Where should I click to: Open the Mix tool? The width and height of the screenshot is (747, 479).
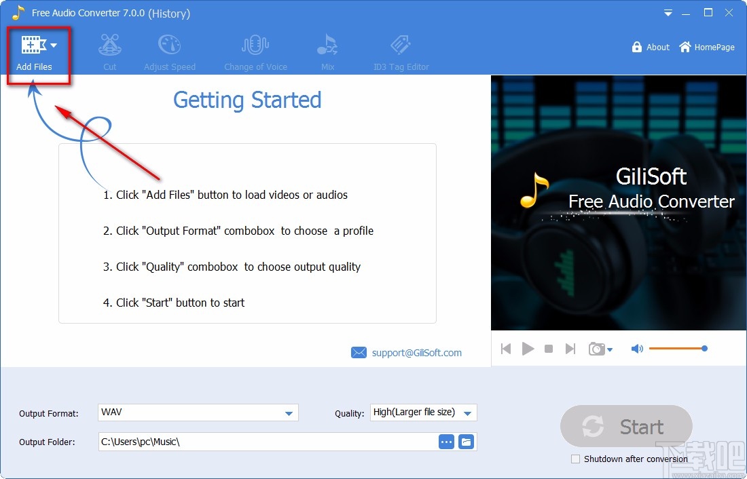(327, 54)
